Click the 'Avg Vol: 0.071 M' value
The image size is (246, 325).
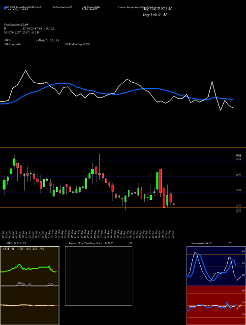[157, 9]
